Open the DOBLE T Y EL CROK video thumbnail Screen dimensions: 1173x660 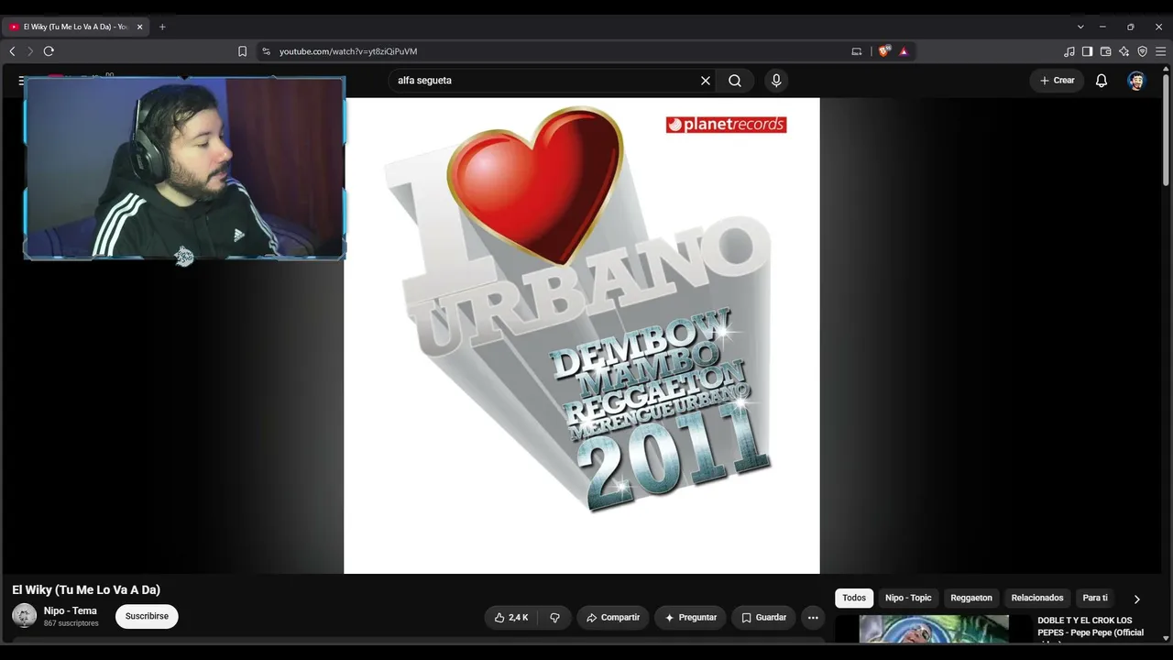pyautogui.click(x=934, y=629)
